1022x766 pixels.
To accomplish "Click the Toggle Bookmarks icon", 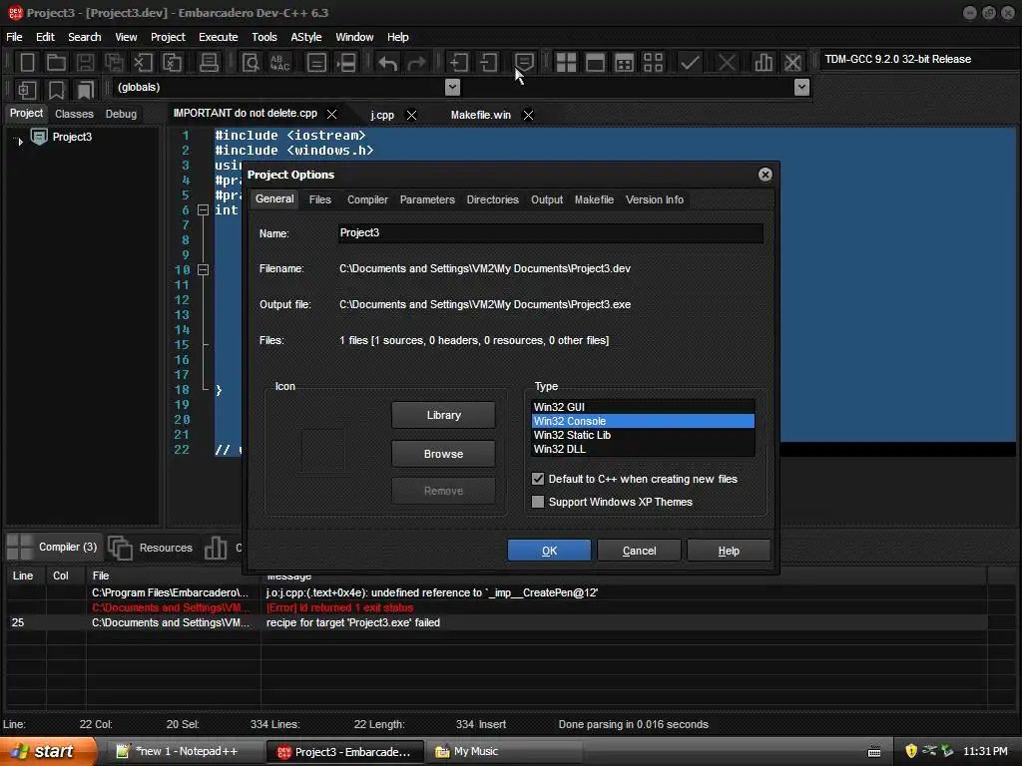I will click(x=56, y=90).
